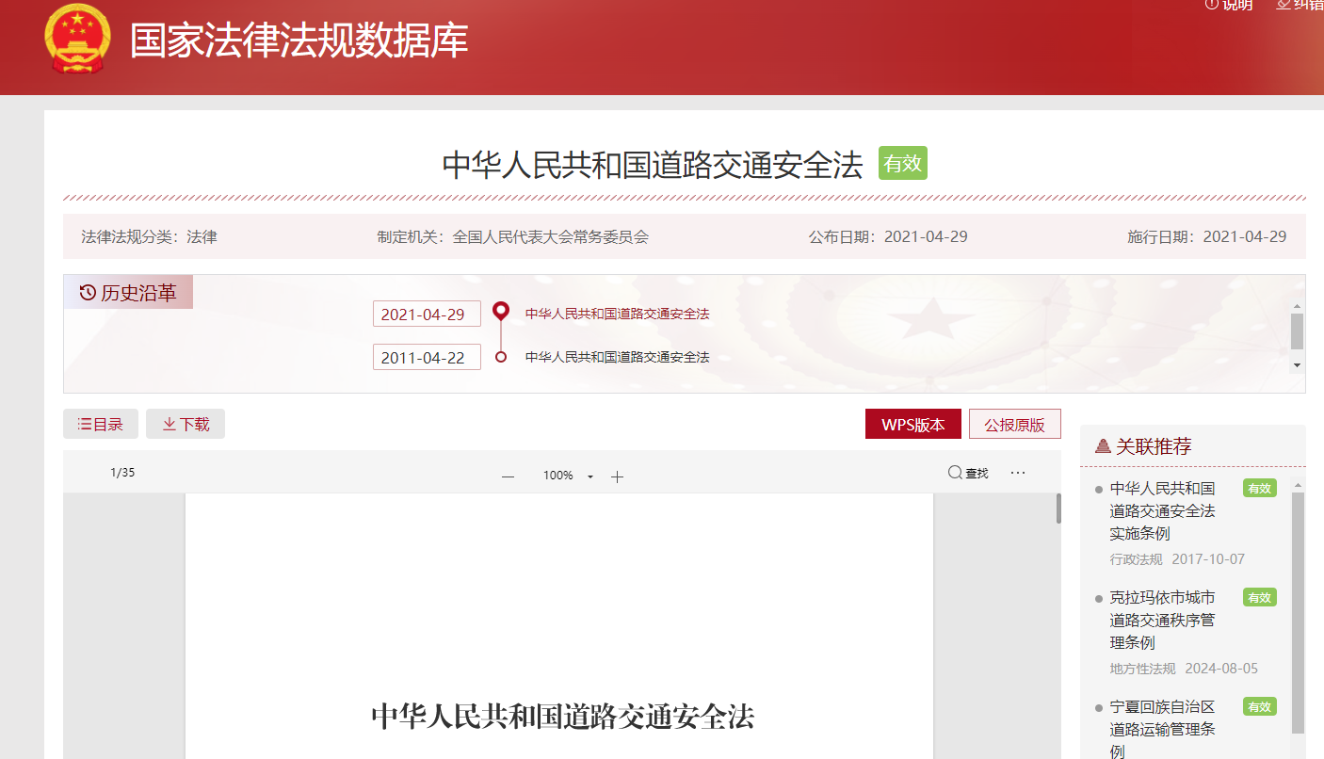The width and height of the screenshot is (1324, 759).
Task: Click the red location pin for 2021-04-29
Action: tap(501, 311)
